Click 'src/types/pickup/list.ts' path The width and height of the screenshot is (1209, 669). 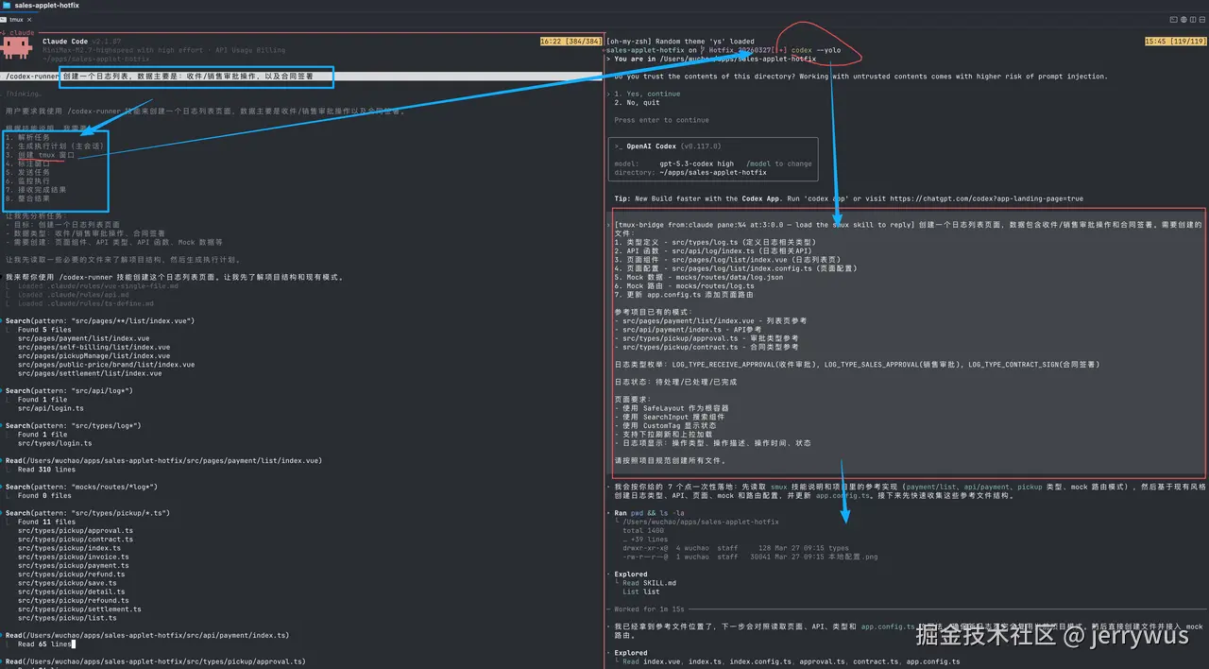coord(68,618)
